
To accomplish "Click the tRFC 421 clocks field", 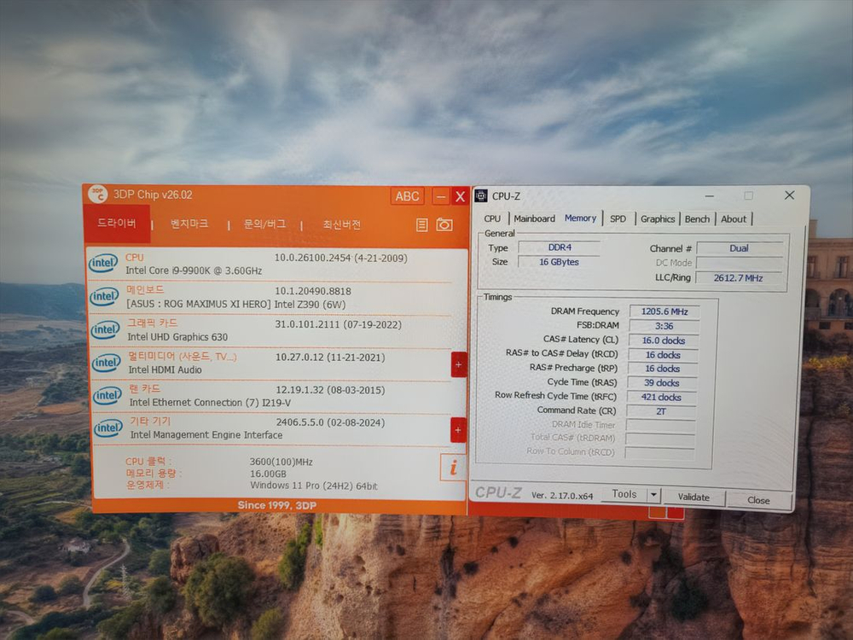I will [662, 398].
